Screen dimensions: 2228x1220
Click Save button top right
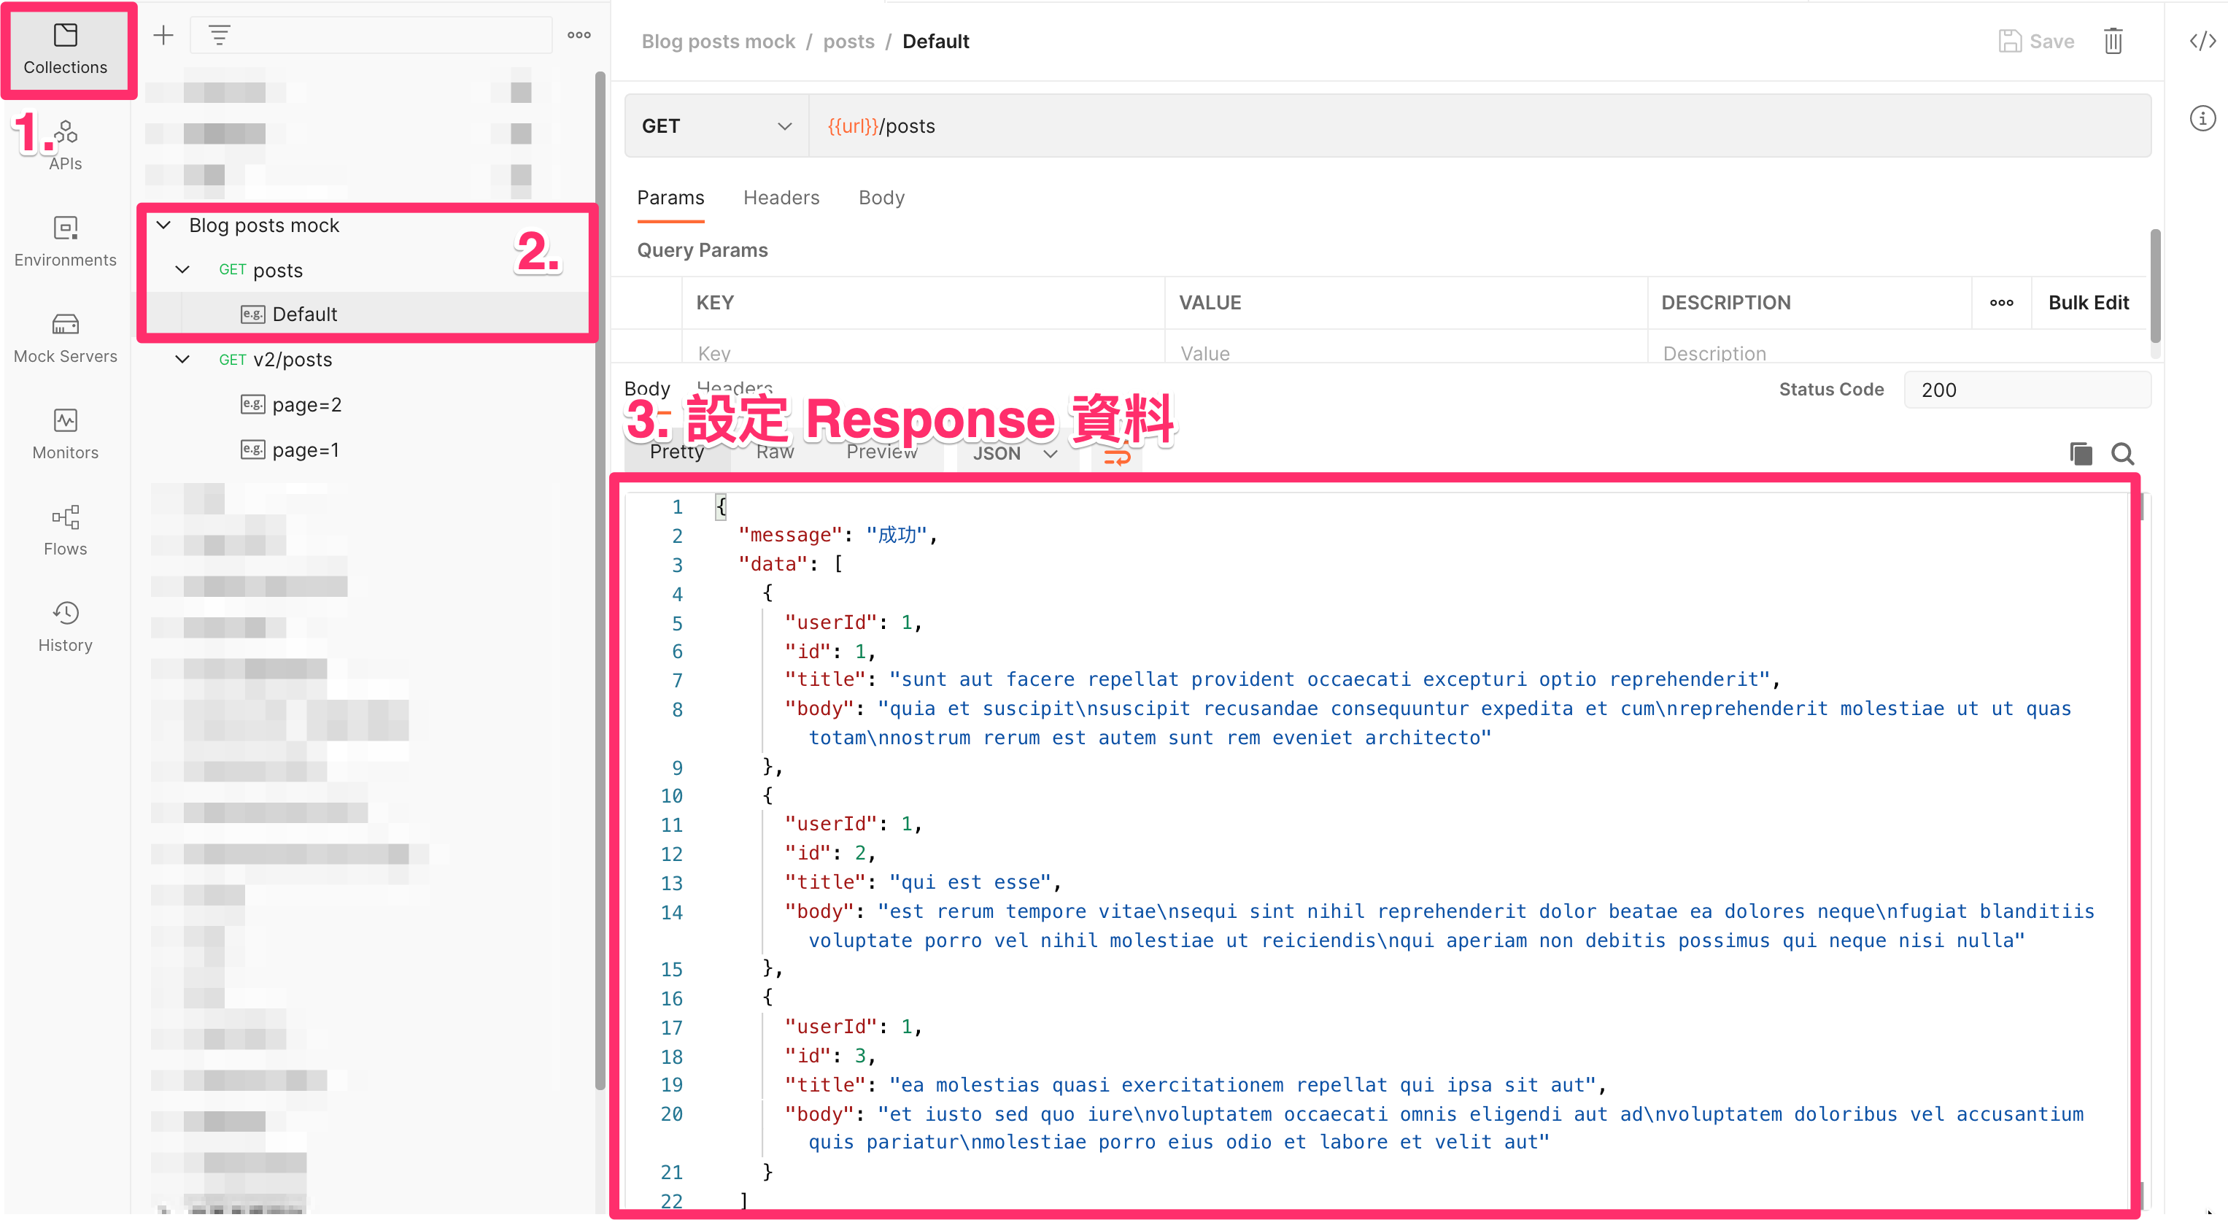coord(2035,41)
